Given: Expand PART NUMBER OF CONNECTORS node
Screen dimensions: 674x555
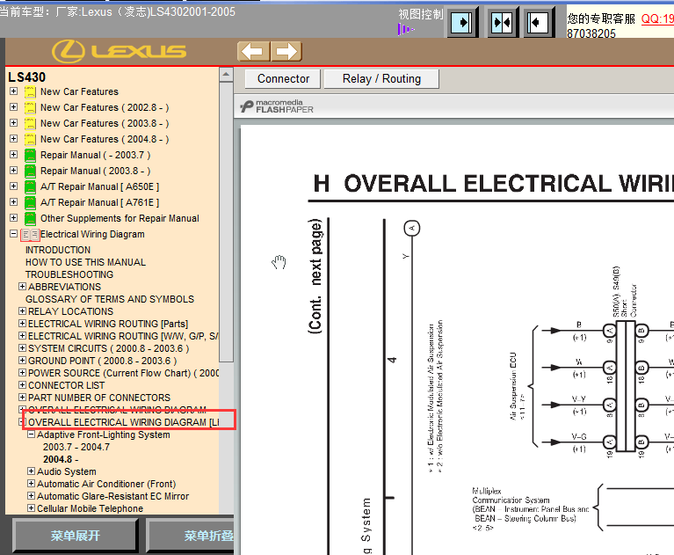Looking at the screenshot, I should click(x=22, y=397).
